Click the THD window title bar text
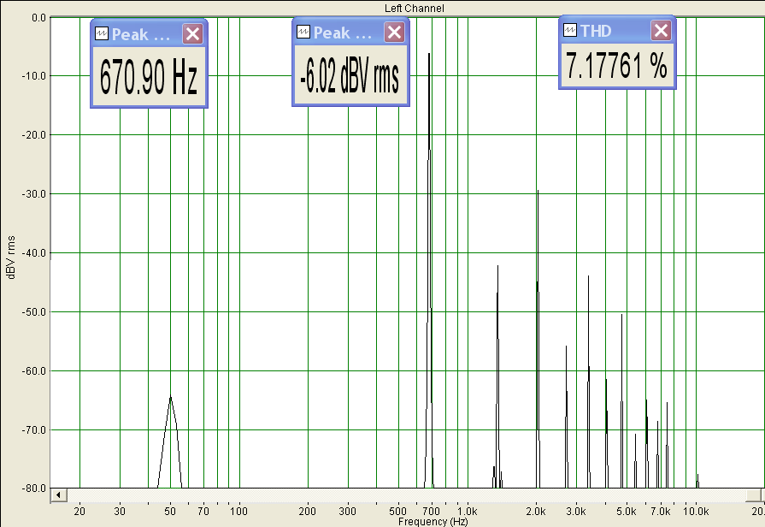The image size is (765, 527). (596, 31)
